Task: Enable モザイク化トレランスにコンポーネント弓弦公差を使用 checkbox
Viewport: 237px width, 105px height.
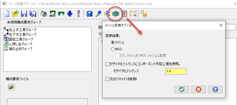Action: (107, 64)
